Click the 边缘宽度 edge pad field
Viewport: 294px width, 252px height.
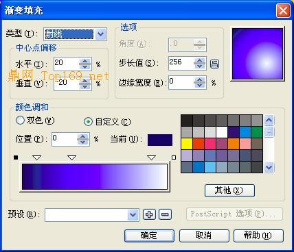coord(181,82)
